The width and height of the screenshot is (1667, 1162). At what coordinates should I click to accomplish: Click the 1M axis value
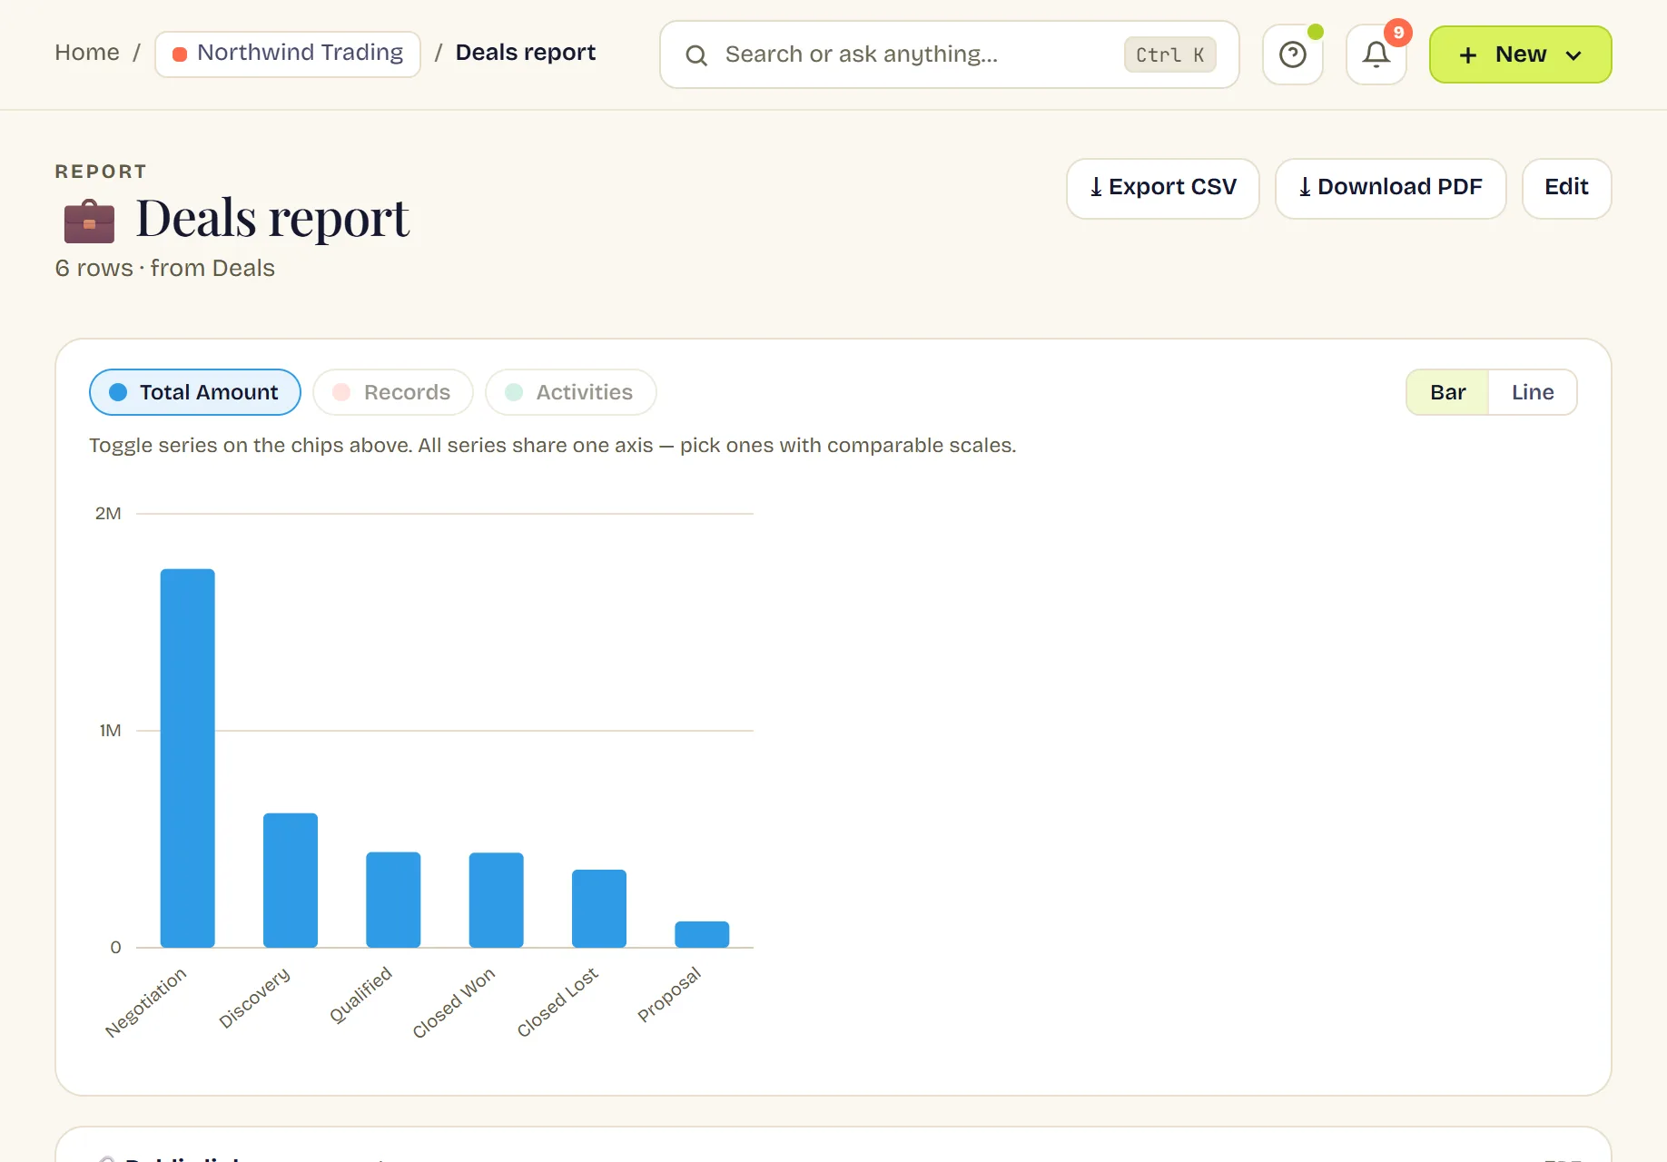coord(110,731)
